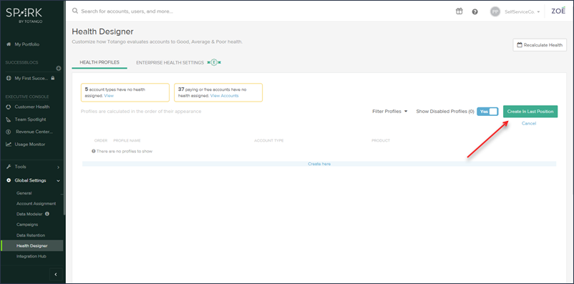Click the ZOE logo
The height and width of the screenshot is (284, 574).
(x=559, y=11)
